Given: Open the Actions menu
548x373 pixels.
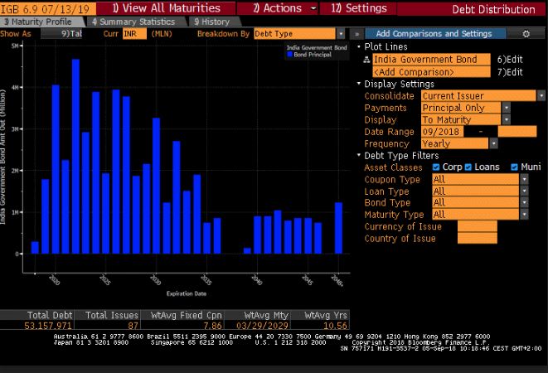Looking at the screenshot, I should (x=277, y=8).
